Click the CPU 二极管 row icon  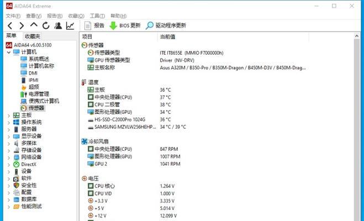click(x=91, y=104)
